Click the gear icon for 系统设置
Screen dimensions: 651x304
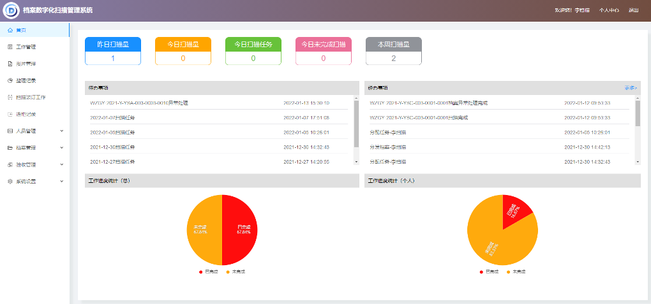click(10, 181)
